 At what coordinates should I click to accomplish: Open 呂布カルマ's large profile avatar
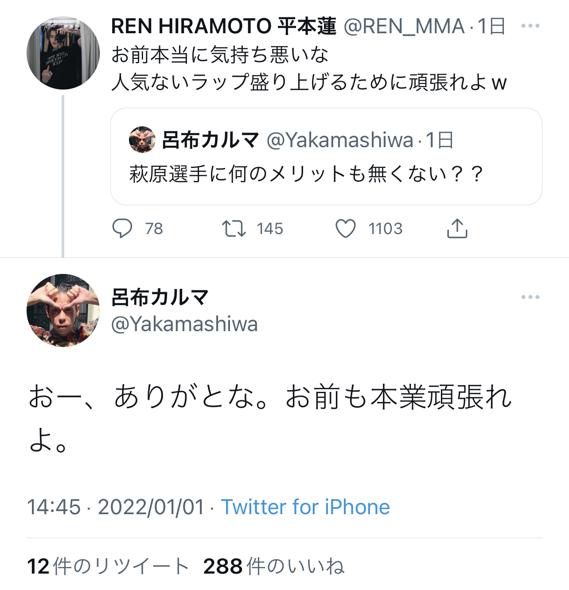(x=63, y=310)
